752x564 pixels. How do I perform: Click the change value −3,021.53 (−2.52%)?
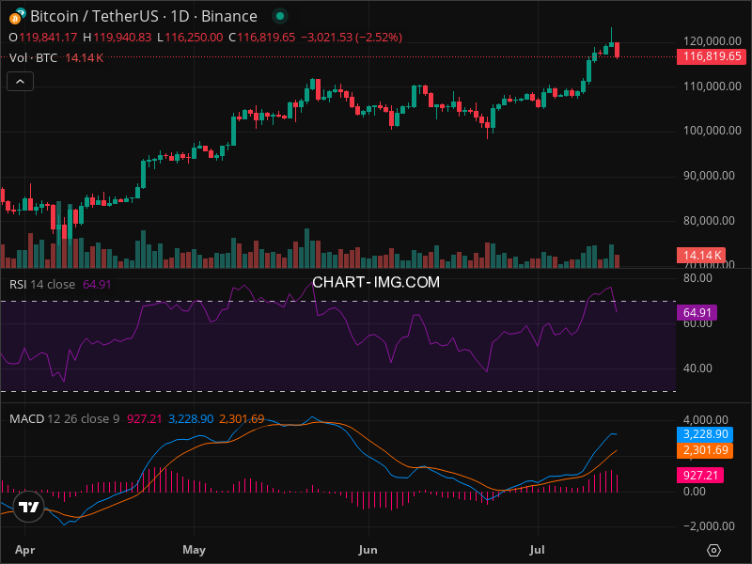(352, 38)
